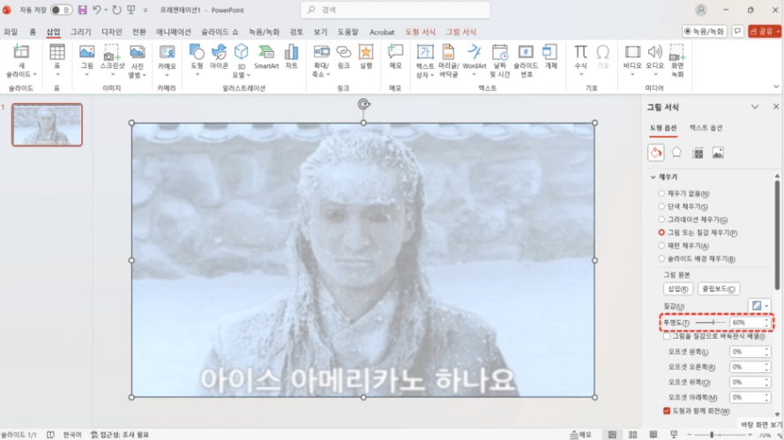This screenshot has width=784, height=440.
Task: Choose the 그라데이션 채우기 radio option
Action: 662,220
